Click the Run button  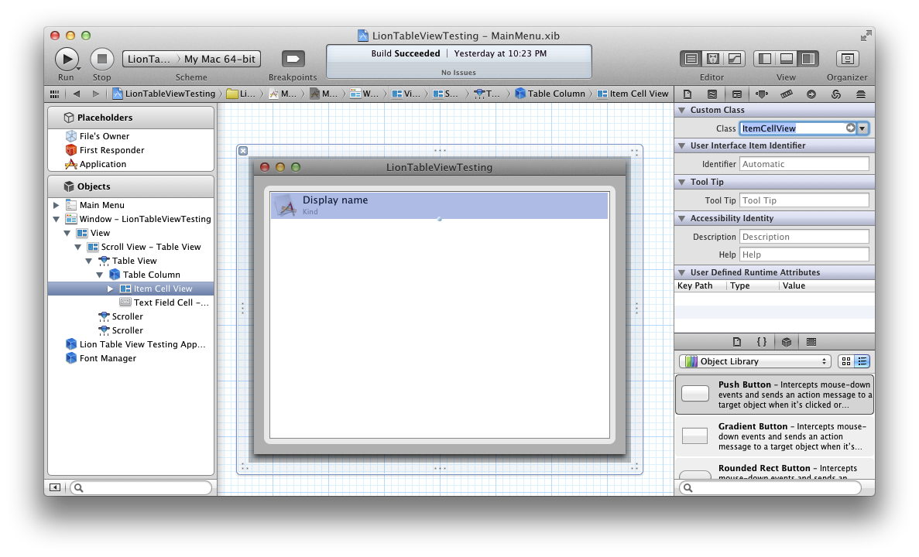67,59
